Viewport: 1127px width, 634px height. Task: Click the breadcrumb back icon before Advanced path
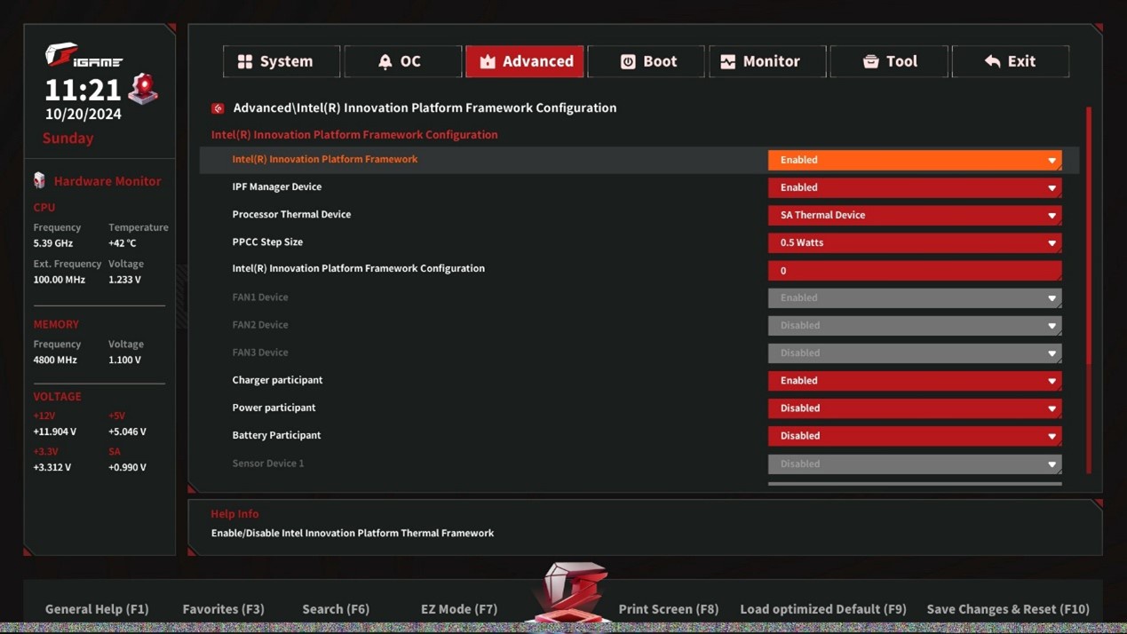point(218,108)
